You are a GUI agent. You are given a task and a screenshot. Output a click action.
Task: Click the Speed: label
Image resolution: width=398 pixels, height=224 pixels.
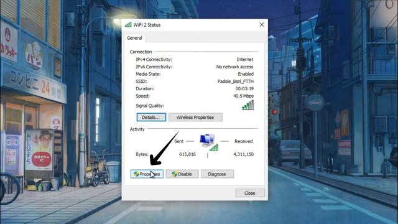tap(142, 96)
